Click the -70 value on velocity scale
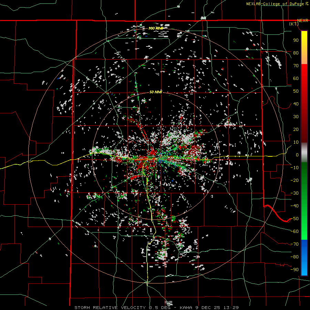Screen dimensions: 310x310 pyautogui.click(x=294, y=244)
